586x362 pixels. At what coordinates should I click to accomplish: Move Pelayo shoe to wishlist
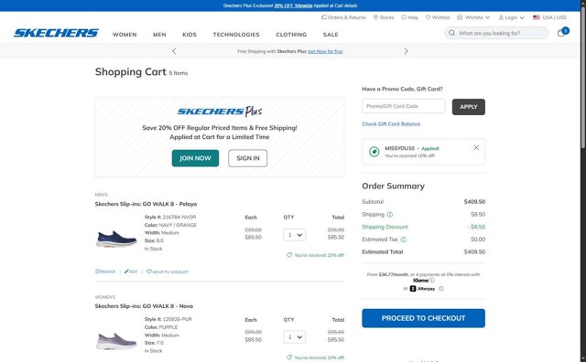coord(168,271)
